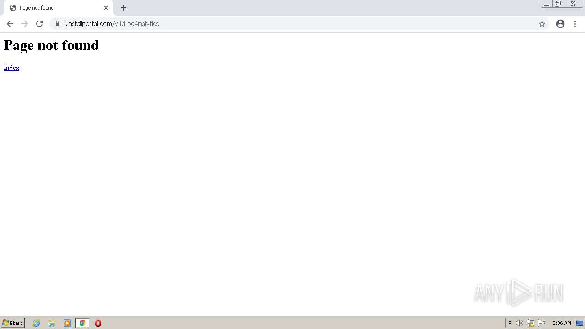Reload the current page

pyautogui.click(x=39, y=24)
